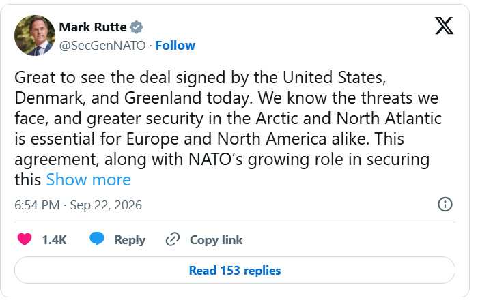478x300 pixels.
Task: Expand the post with Show more
Action: 88,180
